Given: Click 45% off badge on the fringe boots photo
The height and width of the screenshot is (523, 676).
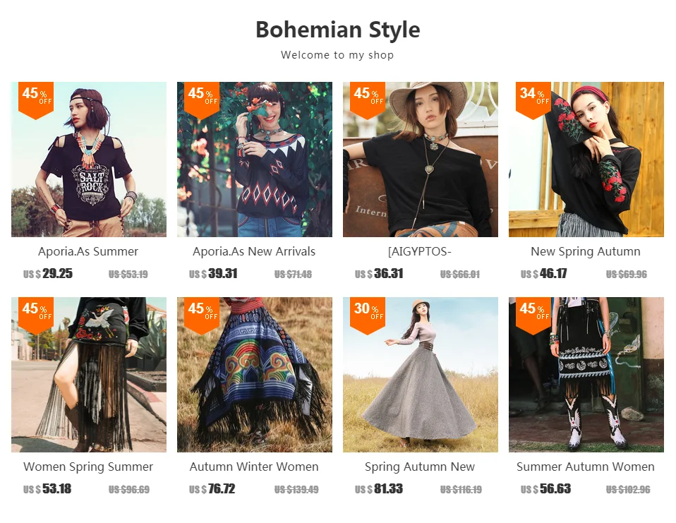Looking at the screenshot, I should click(x=533, y=315).
